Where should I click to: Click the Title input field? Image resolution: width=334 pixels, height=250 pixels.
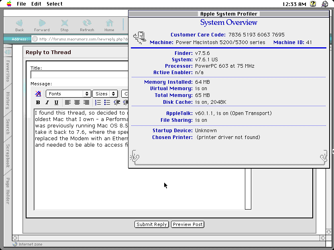(79, 75)
